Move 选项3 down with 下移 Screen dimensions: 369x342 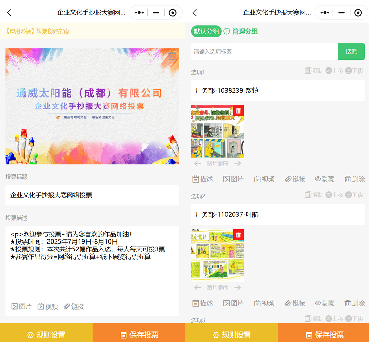(354, 319)
